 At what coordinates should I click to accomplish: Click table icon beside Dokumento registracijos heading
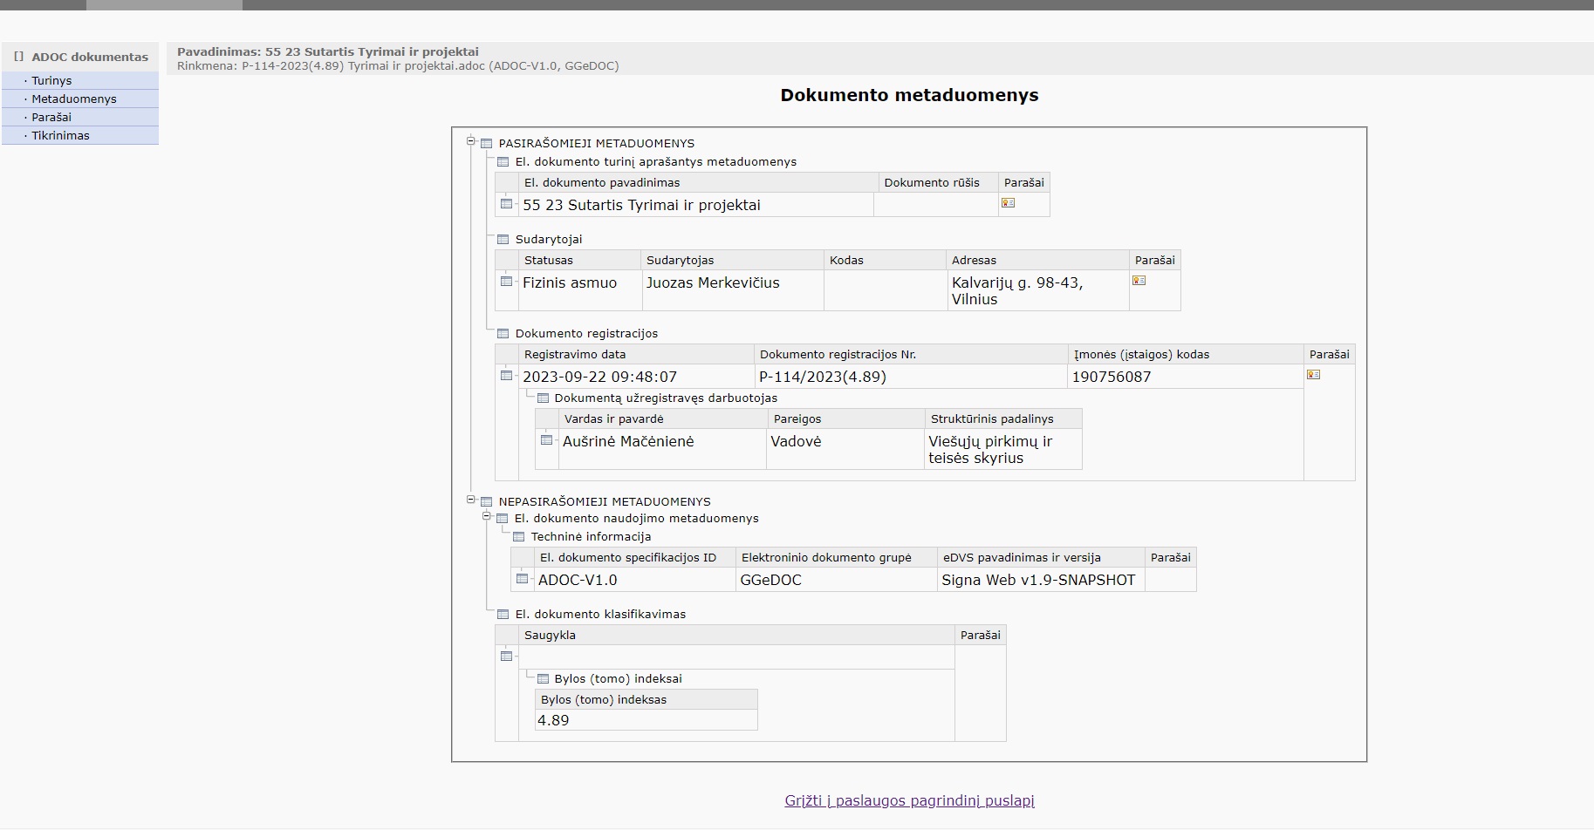point(503,334)
